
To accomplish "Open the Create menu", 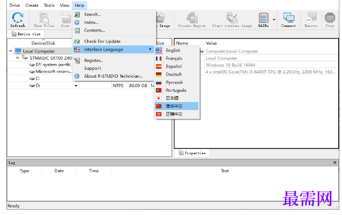I will (32, 5).
